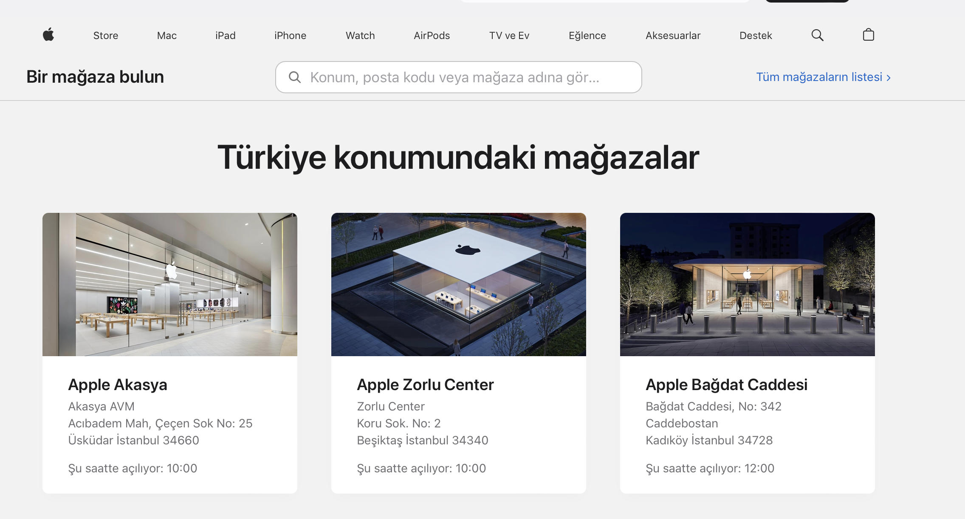This screenshot has height=519, width=965.
Task: Open the Eğlence menu
Action: tap(587, 36)
